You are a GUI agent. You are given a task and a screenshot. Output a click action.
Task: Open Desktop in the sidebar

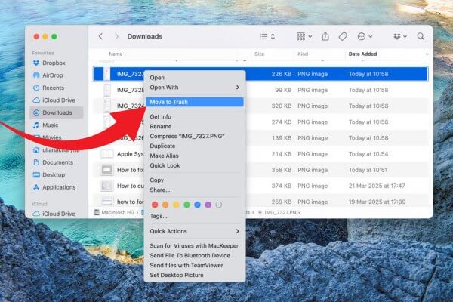point(54,175)
